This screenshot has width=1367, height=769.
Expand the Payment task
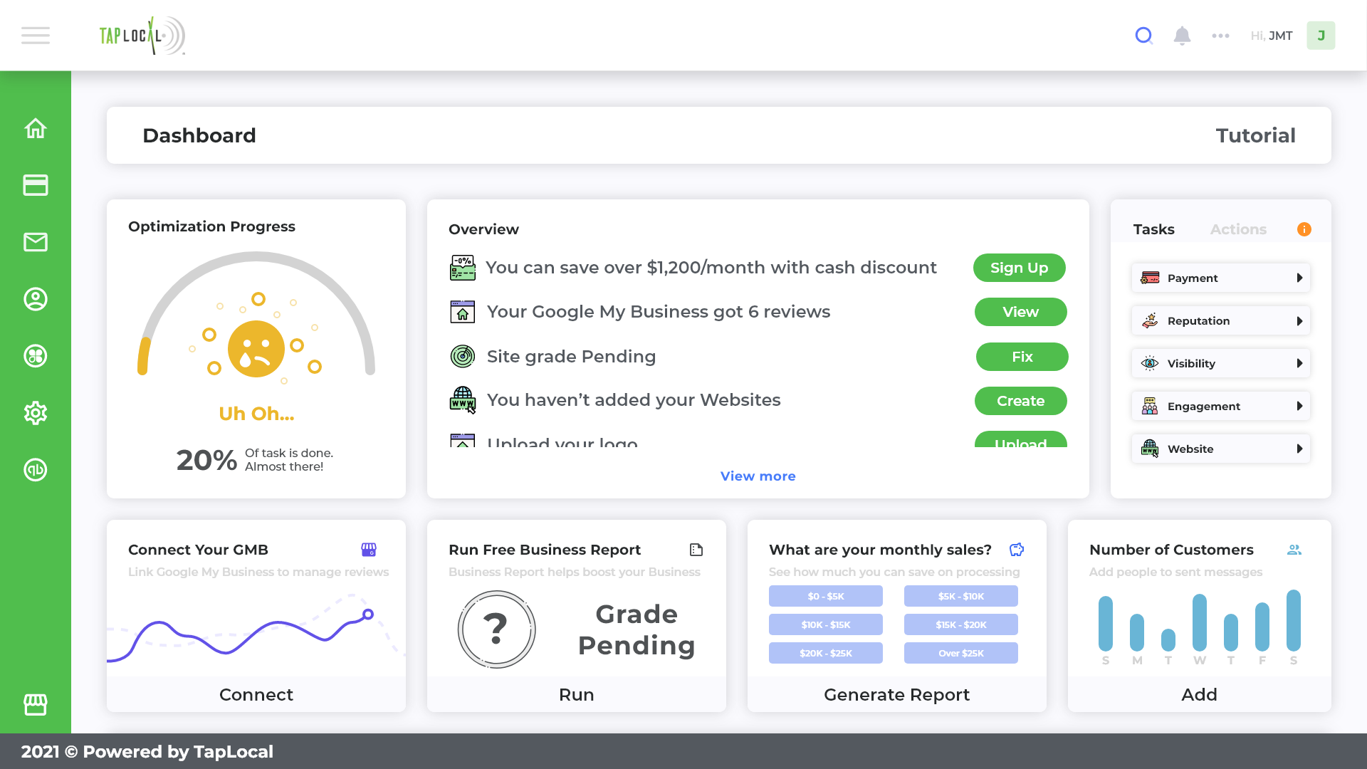pyautogui.click(x=1221, y=278)
